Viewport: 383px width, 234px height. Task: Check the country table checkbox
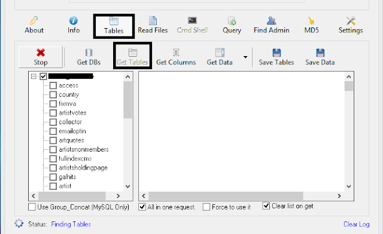click(x=53, y=94)
